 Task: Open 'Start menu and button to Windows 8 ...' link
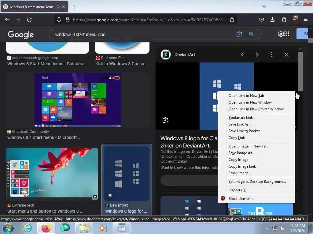(x=45, y=211)
